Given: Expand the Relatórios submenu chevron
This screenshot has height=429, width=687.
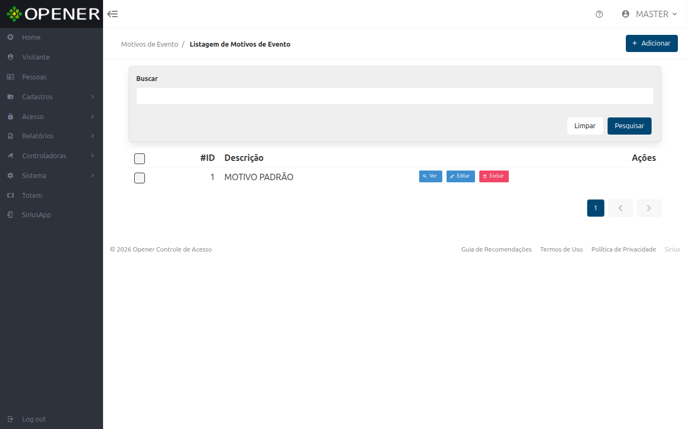Looking at the screenshot, I should click(93, 136).
